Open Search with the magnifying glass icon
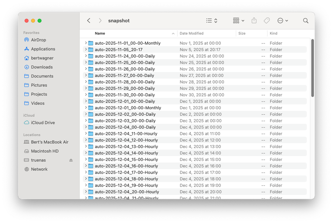Viewport: 333px width, 223px height. coord(305,20)
